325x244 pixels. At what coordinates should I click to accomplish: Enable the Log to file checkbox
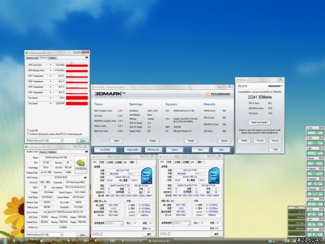click(x=28, y=130)
